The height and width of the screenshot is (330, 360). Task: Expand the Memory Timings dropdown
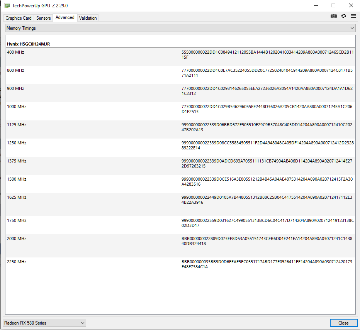click(180, 28)
